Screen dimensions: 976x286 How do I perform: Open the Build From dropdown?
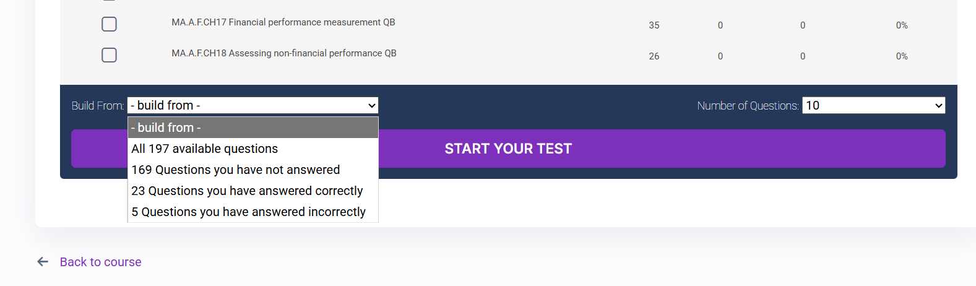pyautogui.click(x=253, y=105)
